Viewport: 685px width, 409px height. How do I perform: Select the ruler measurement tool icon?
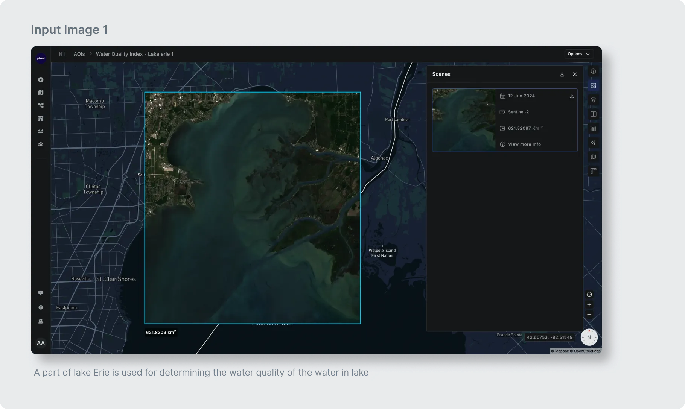tap(593, 171)
